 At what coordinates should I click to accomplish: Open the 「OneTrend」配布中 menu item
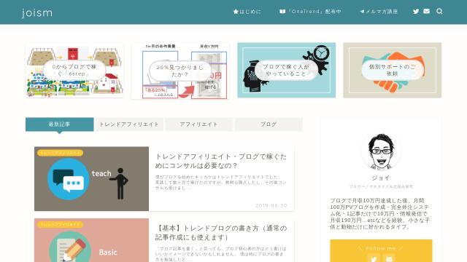[310, 12]
